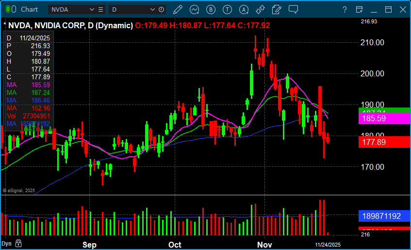
Task: Select the green MA 187.24 data row
Action: coord(28,92)
